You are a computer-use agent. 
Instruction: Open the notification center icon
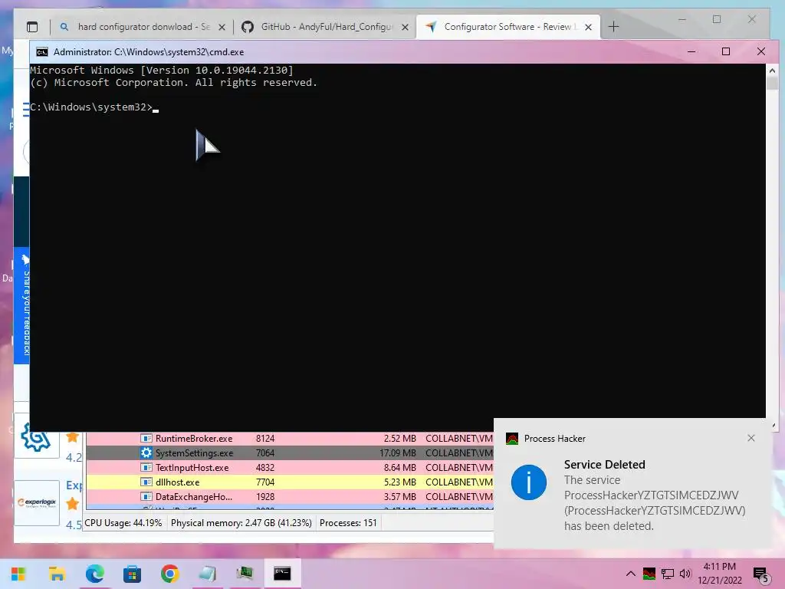(760, 574)
